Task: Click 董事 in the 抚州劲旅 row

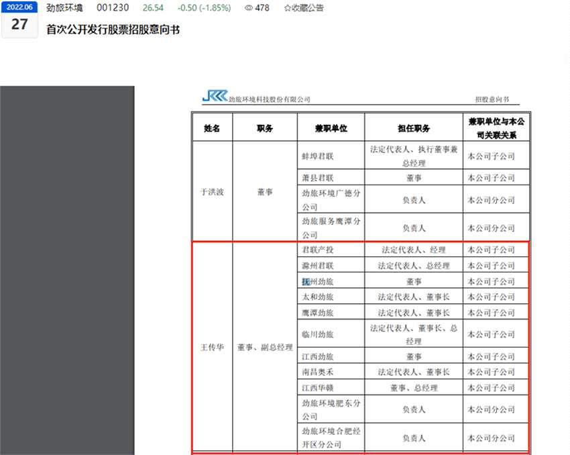Action: [x=414, y=281]
